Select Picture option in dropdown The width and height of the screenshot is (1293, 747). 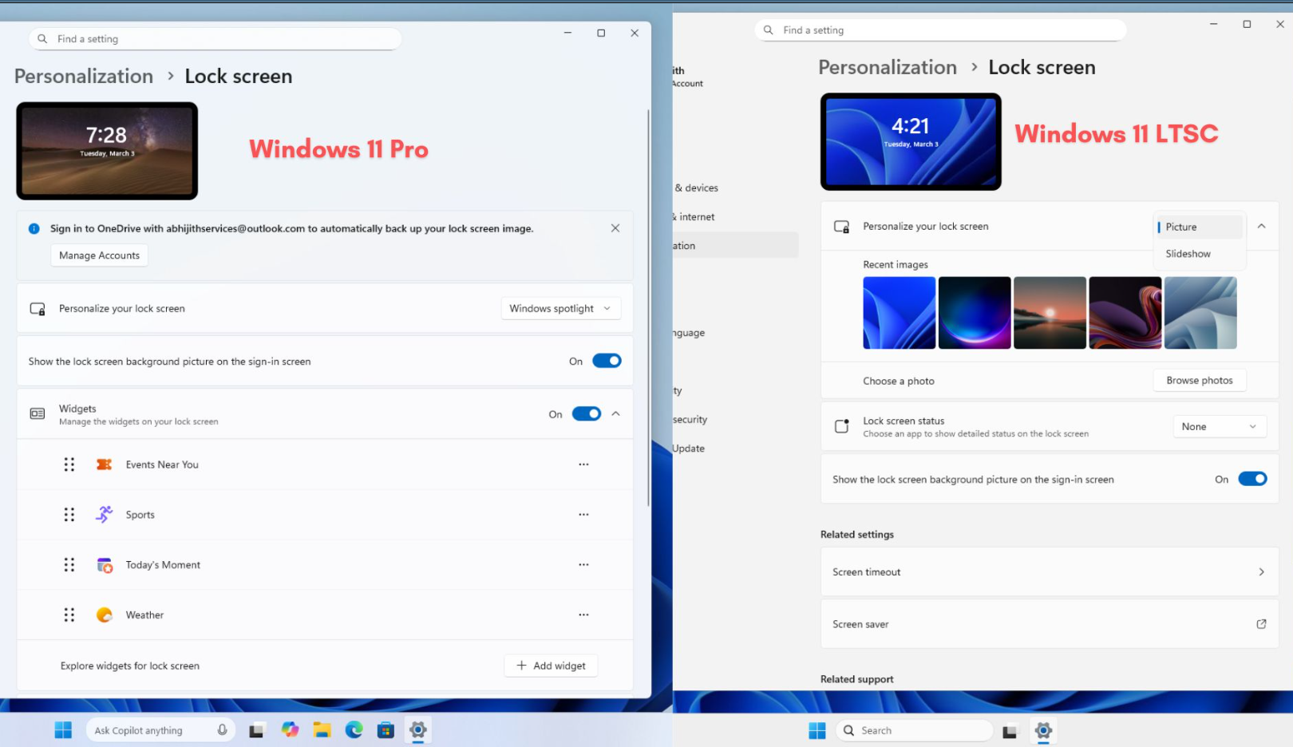(1200, 227)
